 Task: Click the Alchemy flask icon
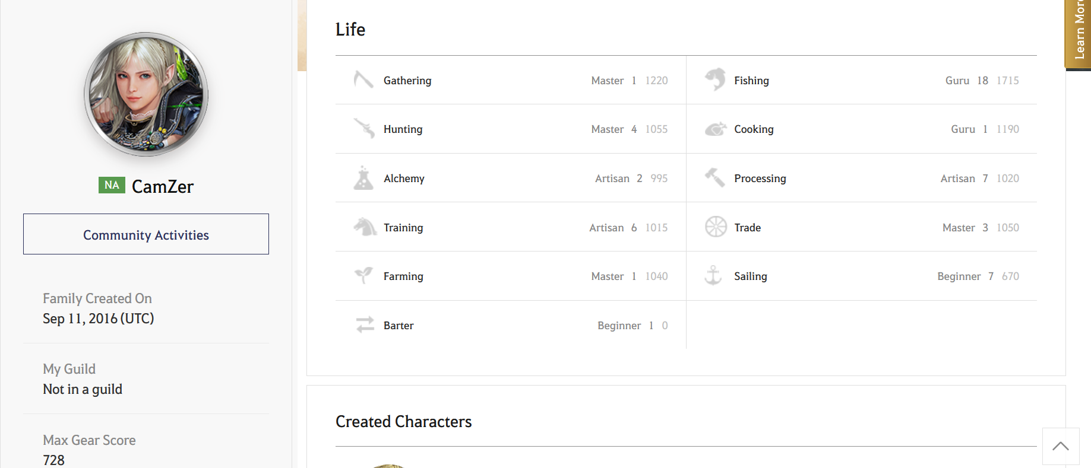click(363, 178)
